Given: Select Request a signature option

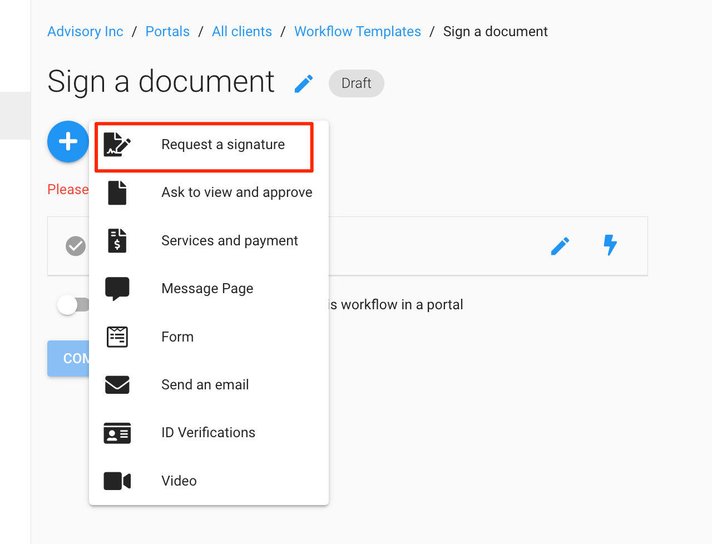Looking at the screenshot, I should point(222,145).
